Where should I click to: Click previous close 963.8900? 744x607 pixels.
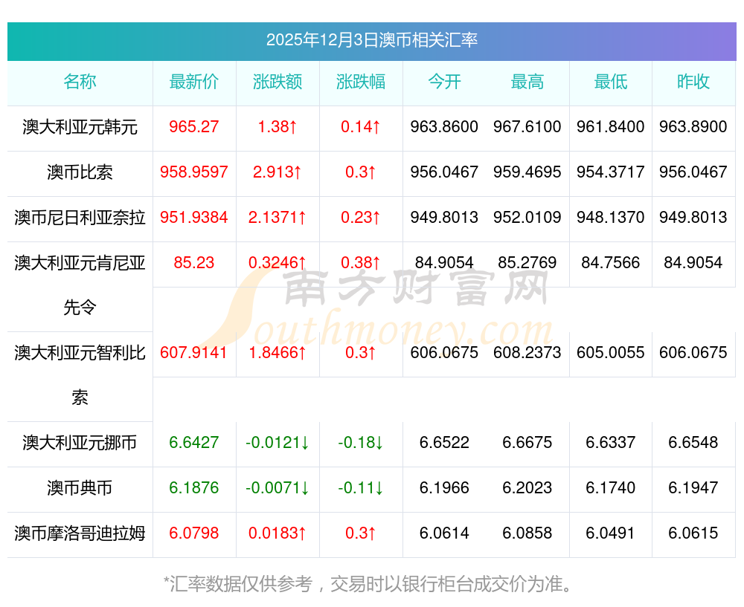click(x=693, y=127)
